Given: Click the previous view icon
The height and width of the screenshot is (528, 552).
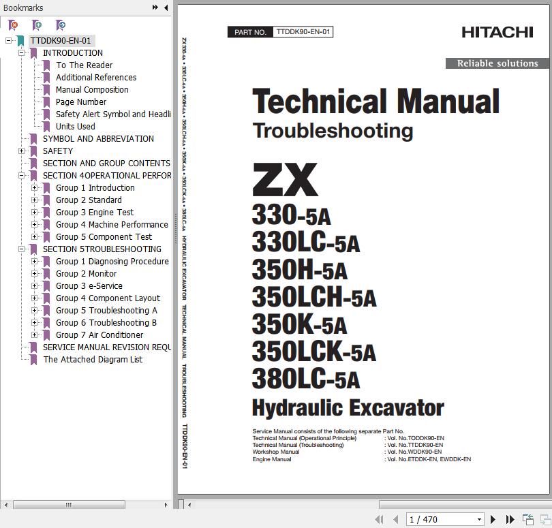Looking at the screenshot, I should point(528,519).
